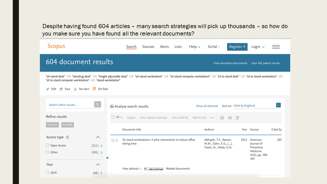This screenshot has height=184, width=327.
Task: Click the Limit to button
Action: tap(52, 125)
